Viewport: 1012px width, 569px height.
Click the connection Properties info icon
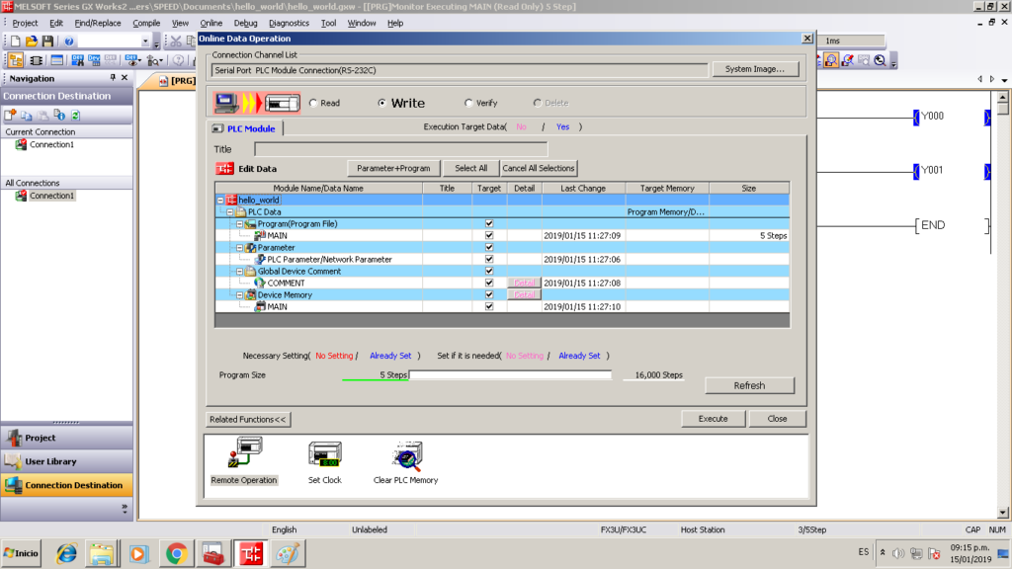tap(59, 115)
